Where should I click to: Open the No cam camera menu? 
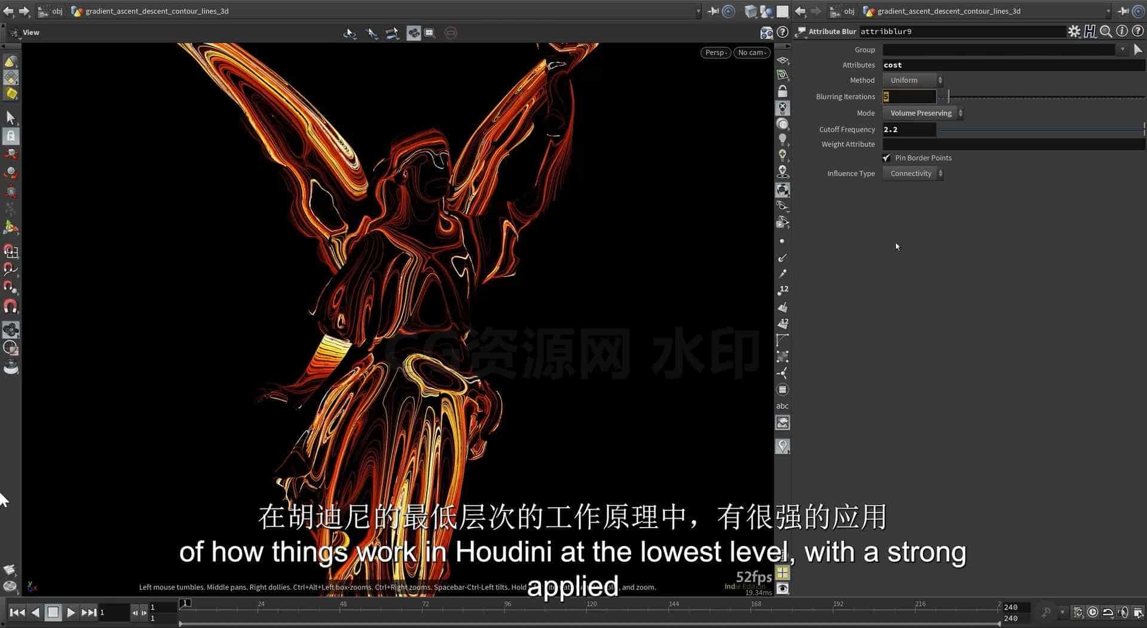coord(752,53)
